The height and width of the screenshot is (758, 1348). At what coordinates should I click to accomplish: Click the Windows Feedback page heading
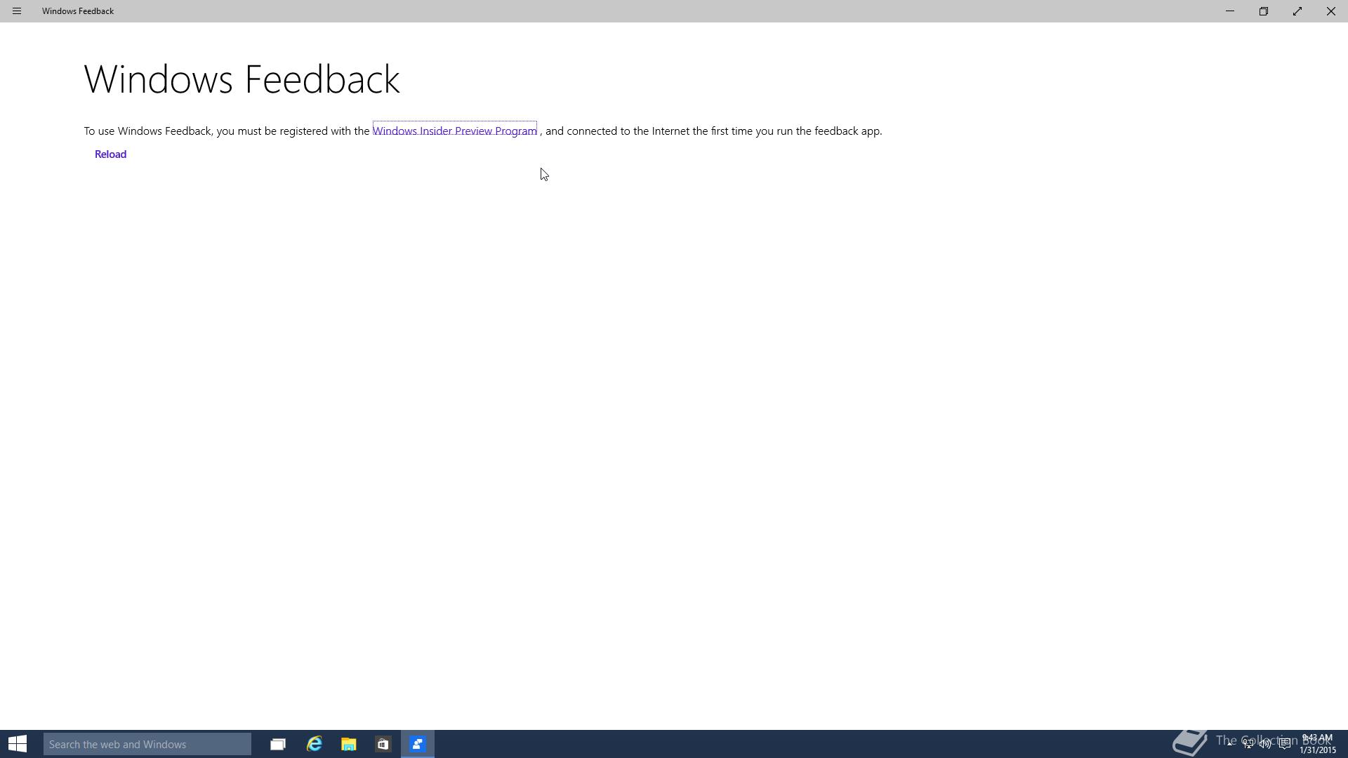(x=242, y=79)
